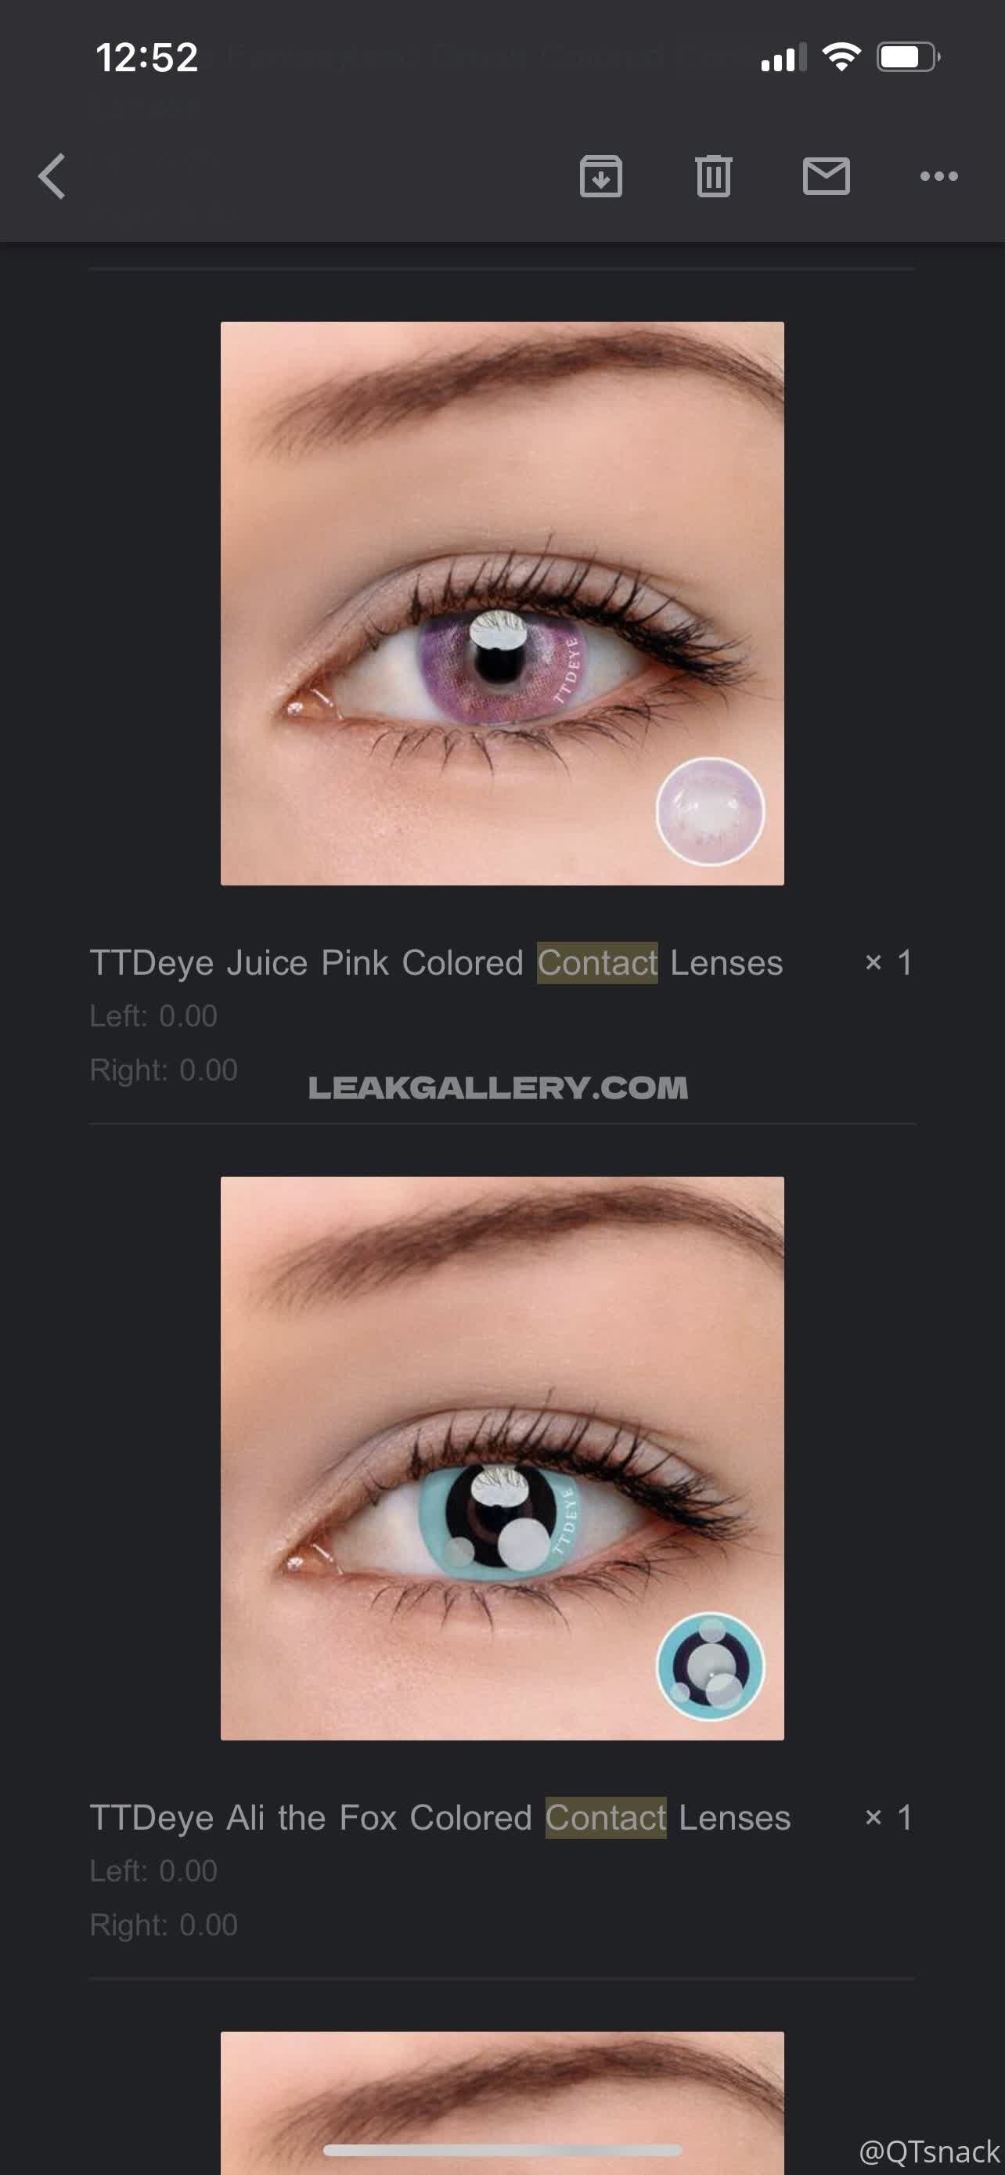Delete the email using the trash icon
The width and height of the screenshot is (1005, 2175).
click(713, 176)
